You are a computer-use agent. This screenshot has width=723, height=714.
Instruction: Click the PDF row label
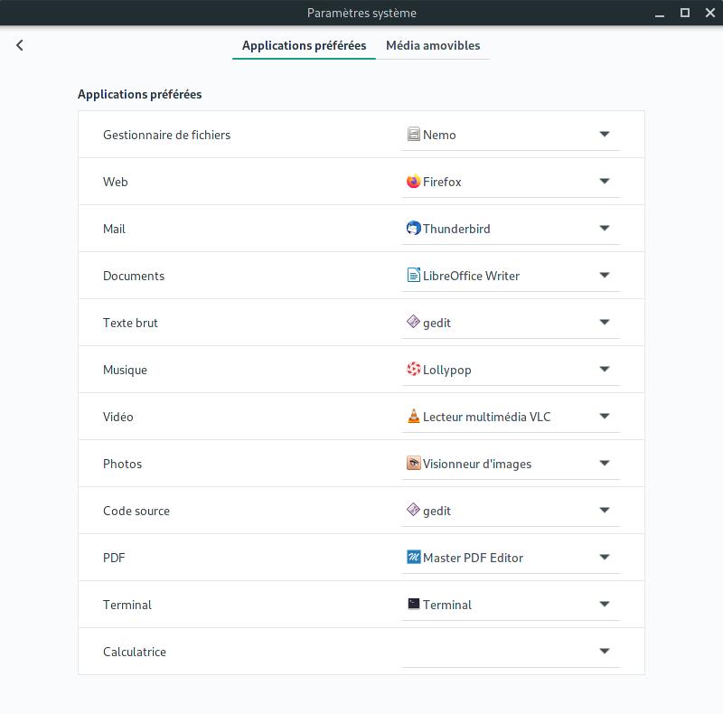tap(114, 559)
